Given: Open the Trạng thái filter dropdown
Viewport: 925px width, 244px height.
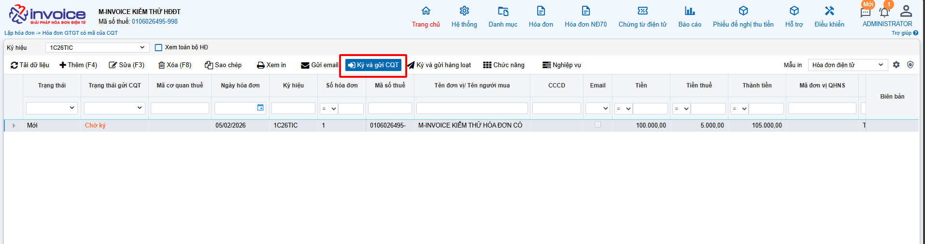Looking at the screenshot, I should coord(52,108).
